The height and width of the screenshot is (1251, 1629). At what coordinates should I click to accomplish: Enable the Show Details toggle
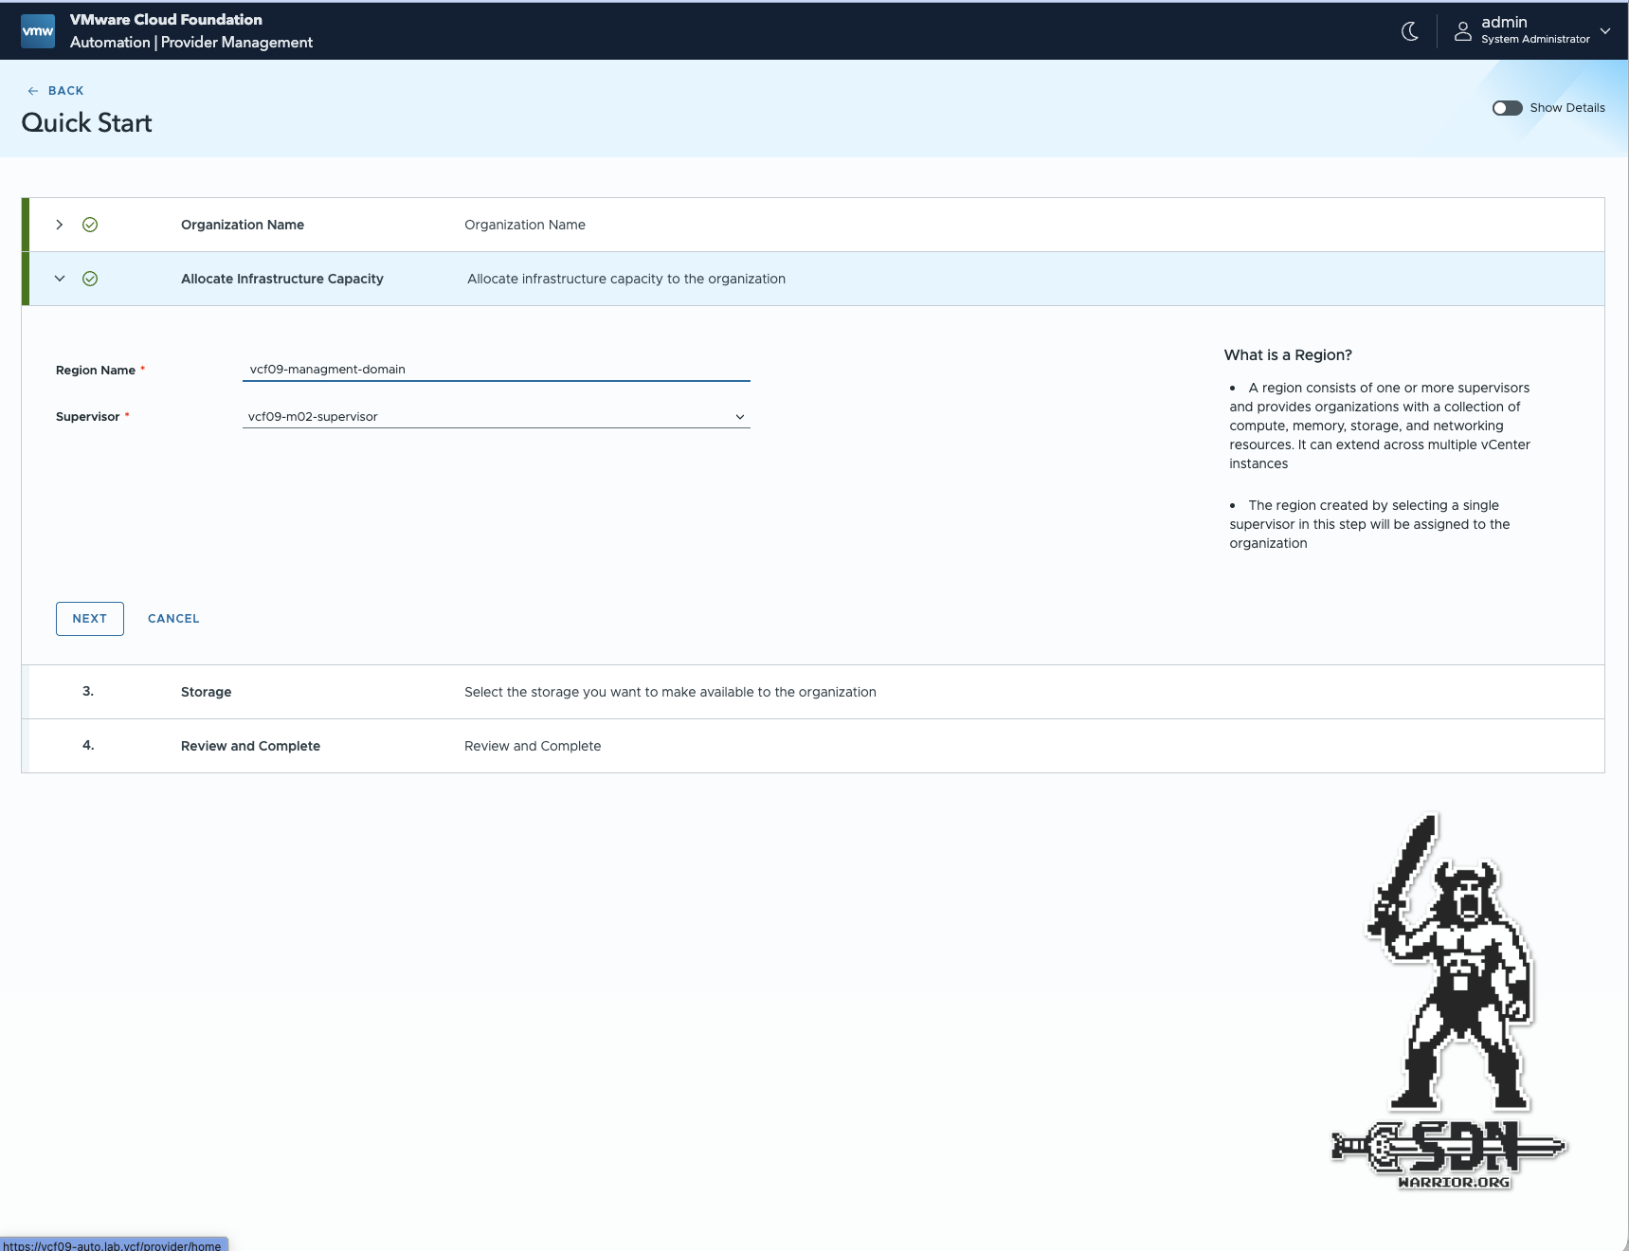pos(1507,108)
